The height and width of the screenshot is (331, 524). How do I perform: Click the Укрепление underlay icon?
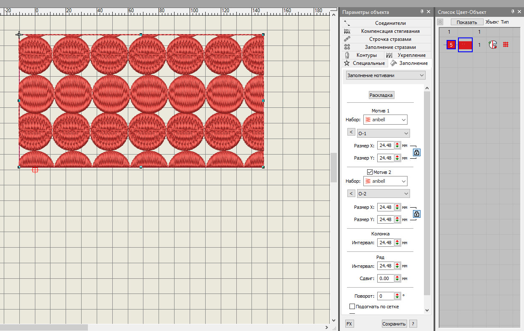(x=389, y=55)
